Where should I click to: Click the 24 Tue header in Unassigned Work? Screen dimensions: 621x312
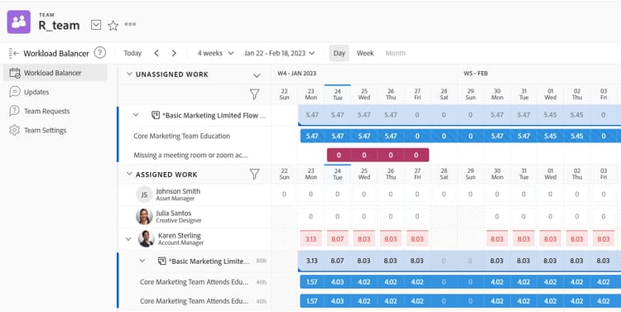pos(338,94)
